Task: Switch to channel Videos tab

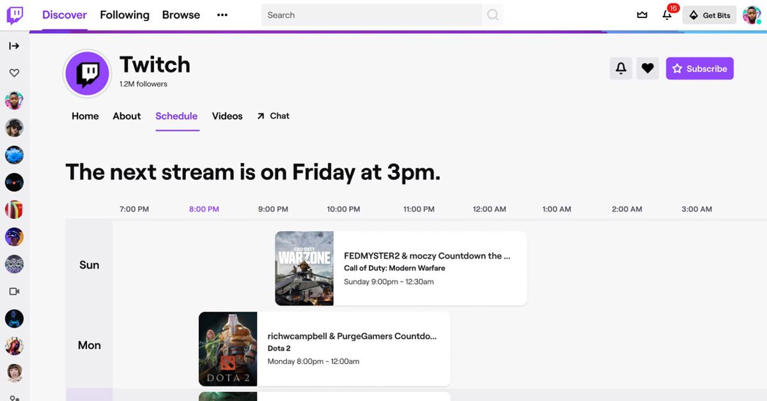Action: tap(227, 116)
